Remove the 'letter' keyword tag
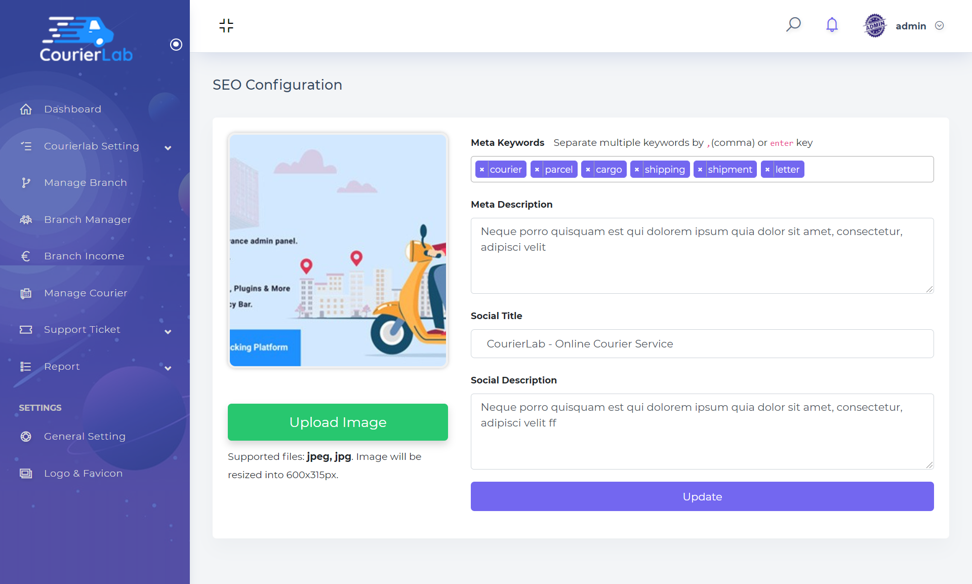This screenshot has height=584, width=972. coord(767,170)
